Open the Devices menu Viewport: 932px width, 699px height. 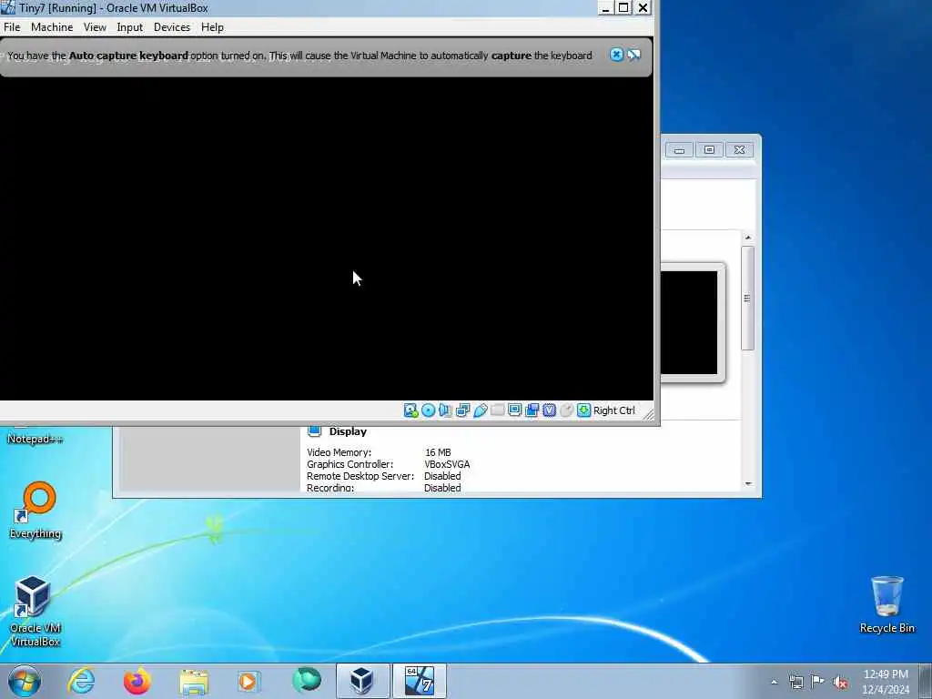point(172,27)
